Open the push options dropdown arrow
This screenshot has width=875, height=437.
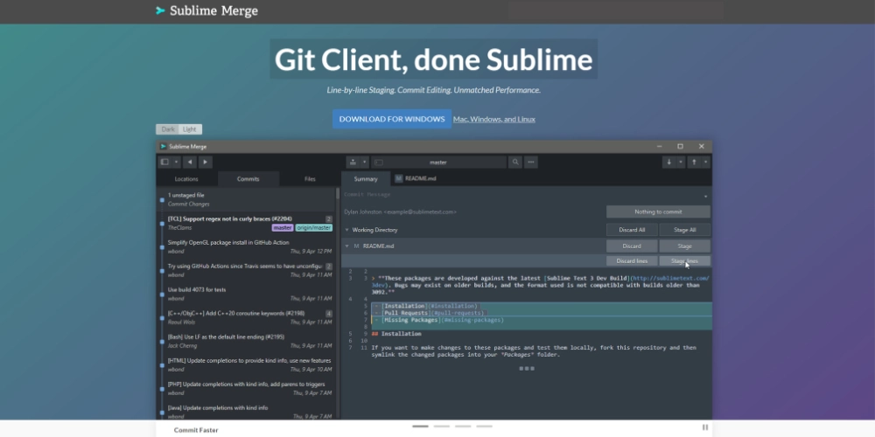point(705,163)
